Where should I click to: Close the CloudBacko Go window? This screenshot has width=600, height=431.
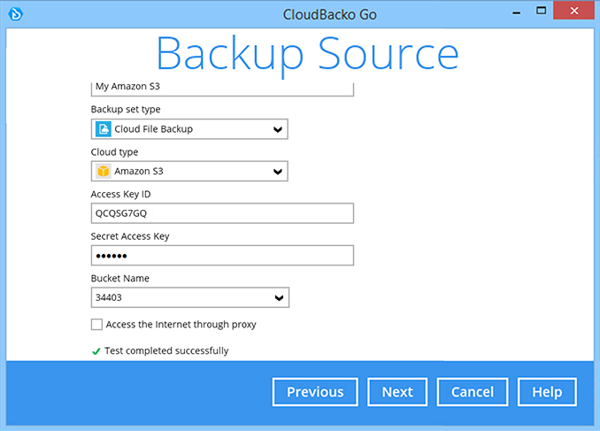[x=573, y=11]
